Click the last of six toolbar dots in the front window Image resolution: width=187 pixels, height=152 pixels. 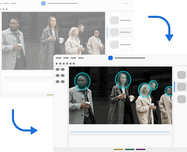pos(74,64)
